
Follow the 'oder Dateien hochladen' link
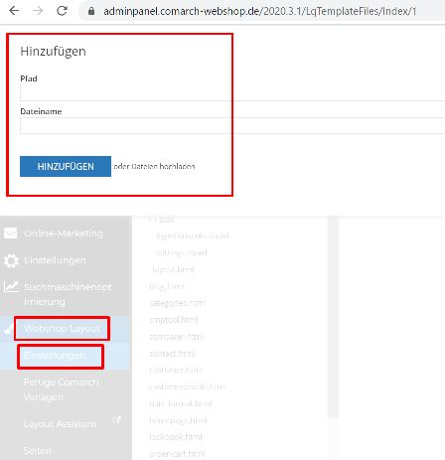154,166
